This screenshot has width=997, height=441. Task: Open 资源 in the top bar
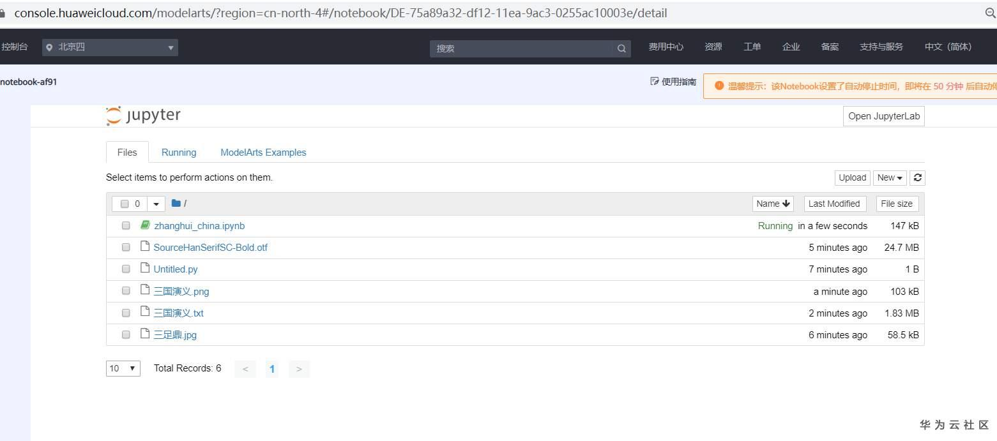[x=713, y=47]
